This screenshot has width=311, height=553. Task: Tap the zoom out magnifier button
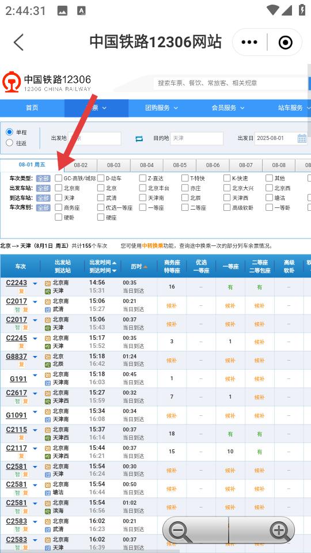[x=180, y=531]
